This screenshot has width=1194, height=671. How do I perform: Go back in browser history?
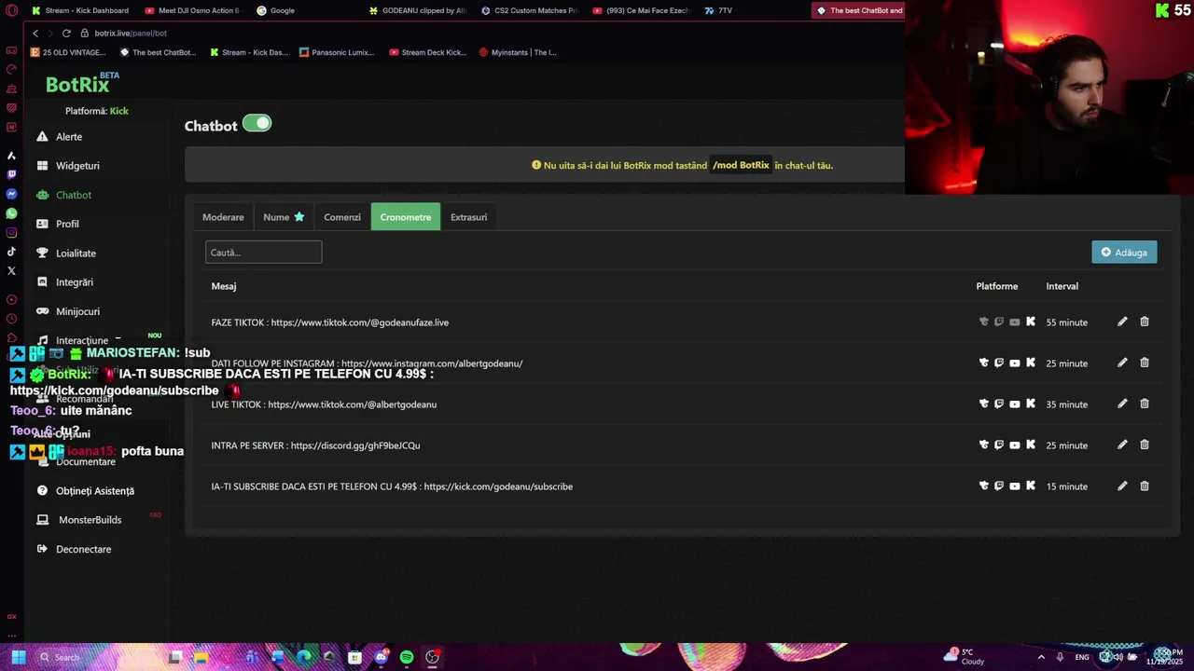coord(35,33)
